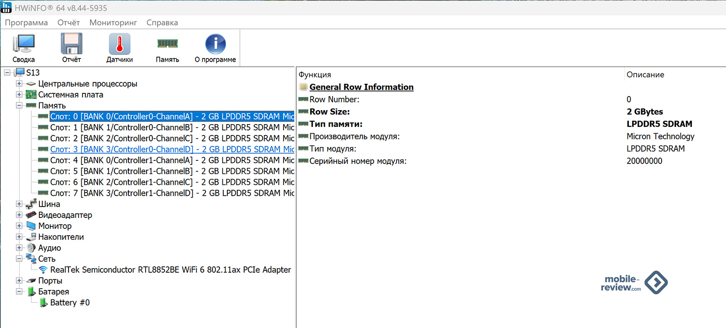Open Датчики sensors thermometer icon
The image size is (726, 328).
(119, 44)
